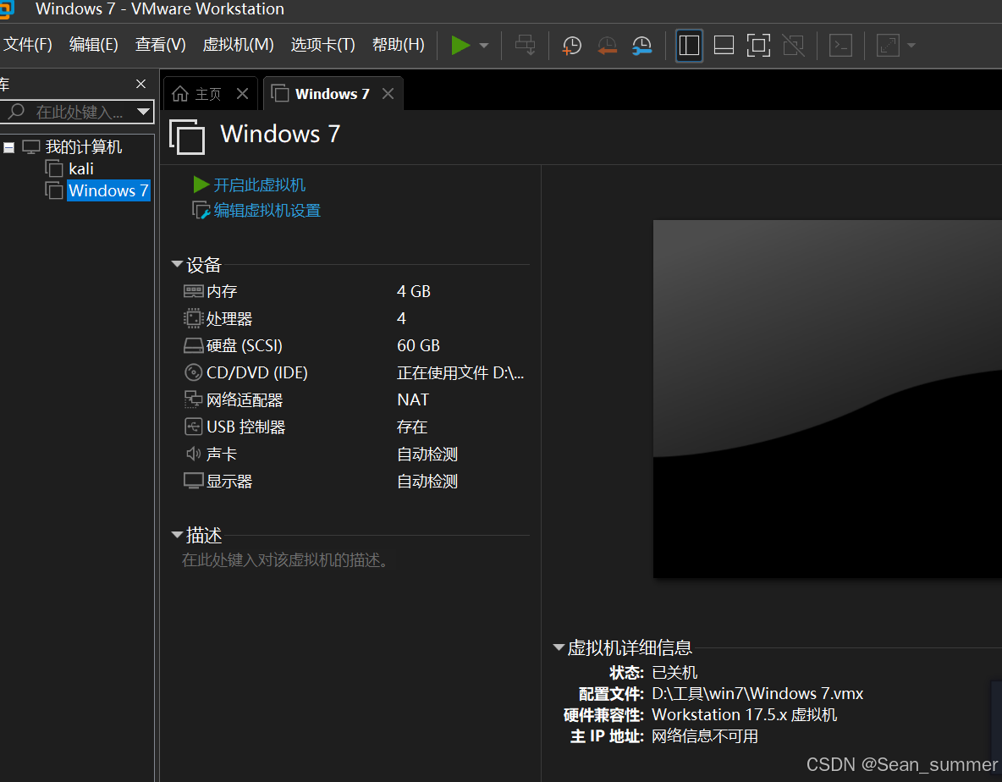Viewport: 1002px width, 782px height.
Task: Close the 主页 tab
Action: [x=242, y=94]
